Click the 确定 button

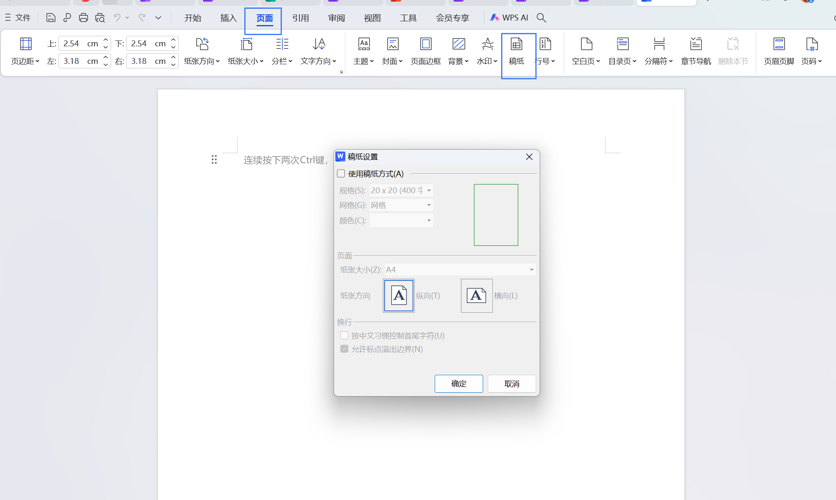click(x=459, y=384)
